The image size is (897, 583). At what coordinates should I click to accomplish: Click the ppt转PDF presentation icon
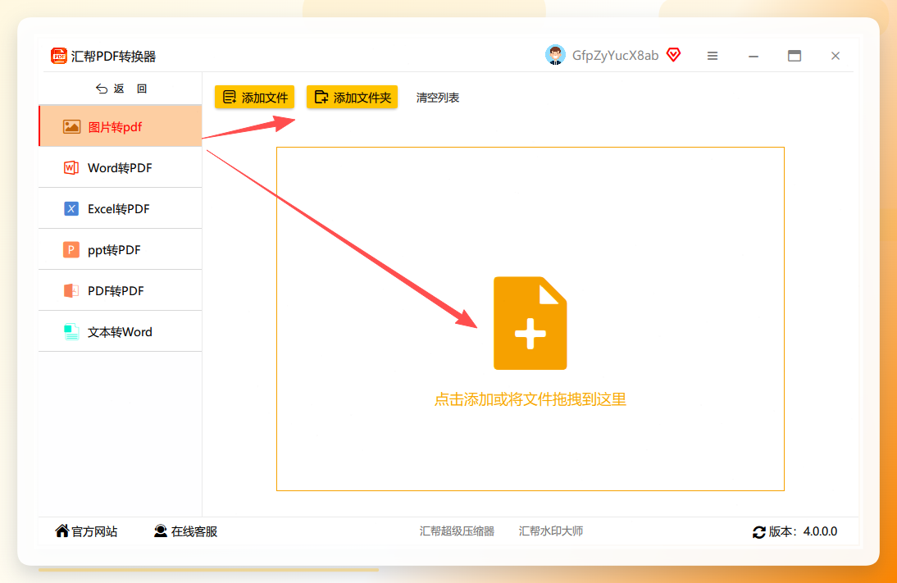coord(71,250)
